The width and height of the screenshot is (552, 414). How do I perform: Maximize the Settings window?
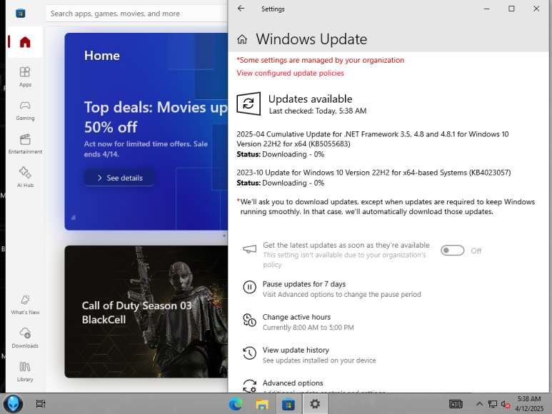click(x=511, y=9)
